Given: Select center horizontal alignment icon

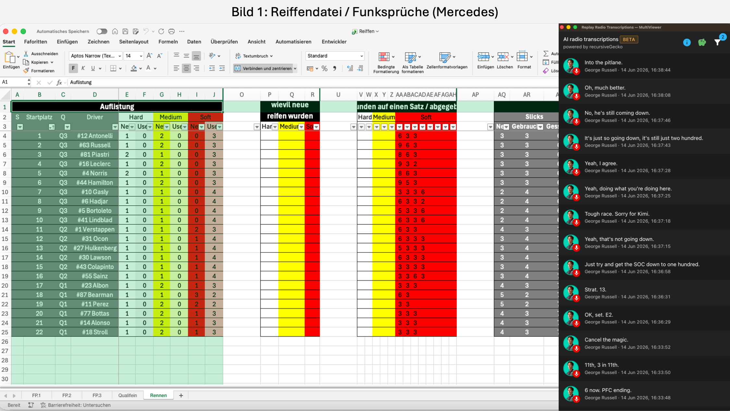Looking at the screenshot, I should pyautogui.click(x=186, y=68).
